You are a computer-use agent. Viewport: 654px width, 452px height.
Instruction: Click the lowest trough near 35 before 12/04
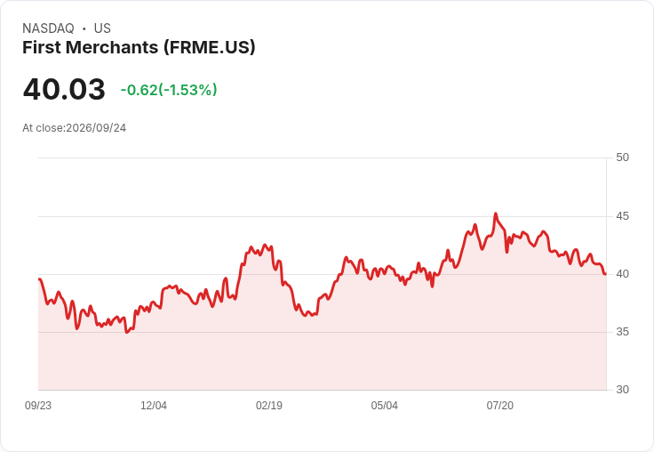click(x=127, y=332)
